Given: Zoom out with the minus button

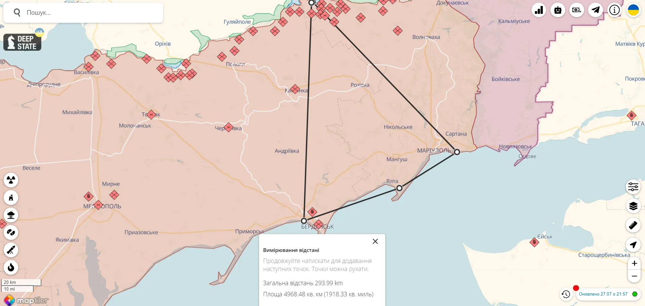Looking at the screenshot, I should [634, 276].
